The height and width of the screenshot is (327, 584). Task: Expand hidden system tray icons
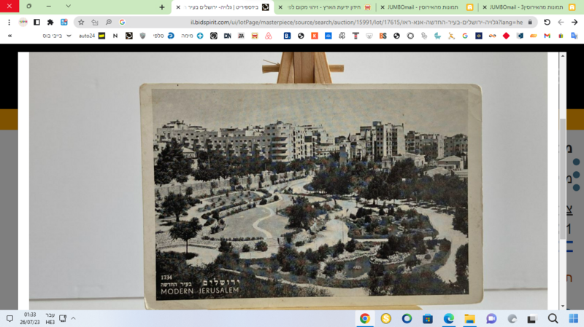(x=74, y=318)
